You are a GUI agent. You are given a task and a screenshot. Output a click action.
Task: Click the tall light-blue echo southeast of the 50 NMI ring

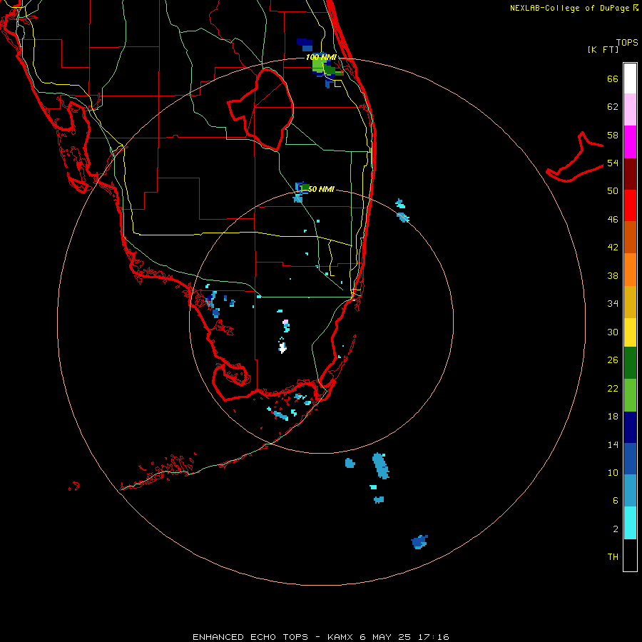(381, 466)
